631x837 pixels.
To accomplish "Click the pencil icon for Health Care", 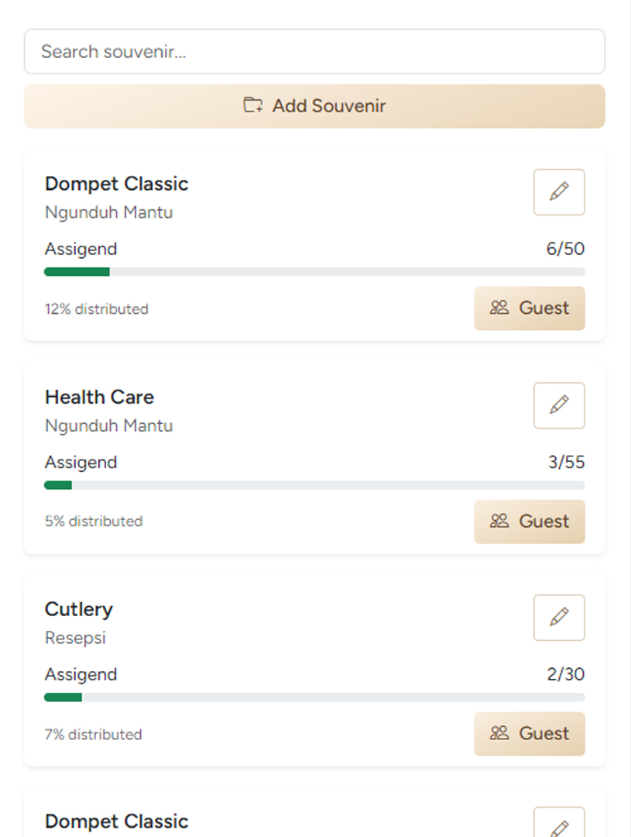I will pyautogui.click(x=559, y=405).
